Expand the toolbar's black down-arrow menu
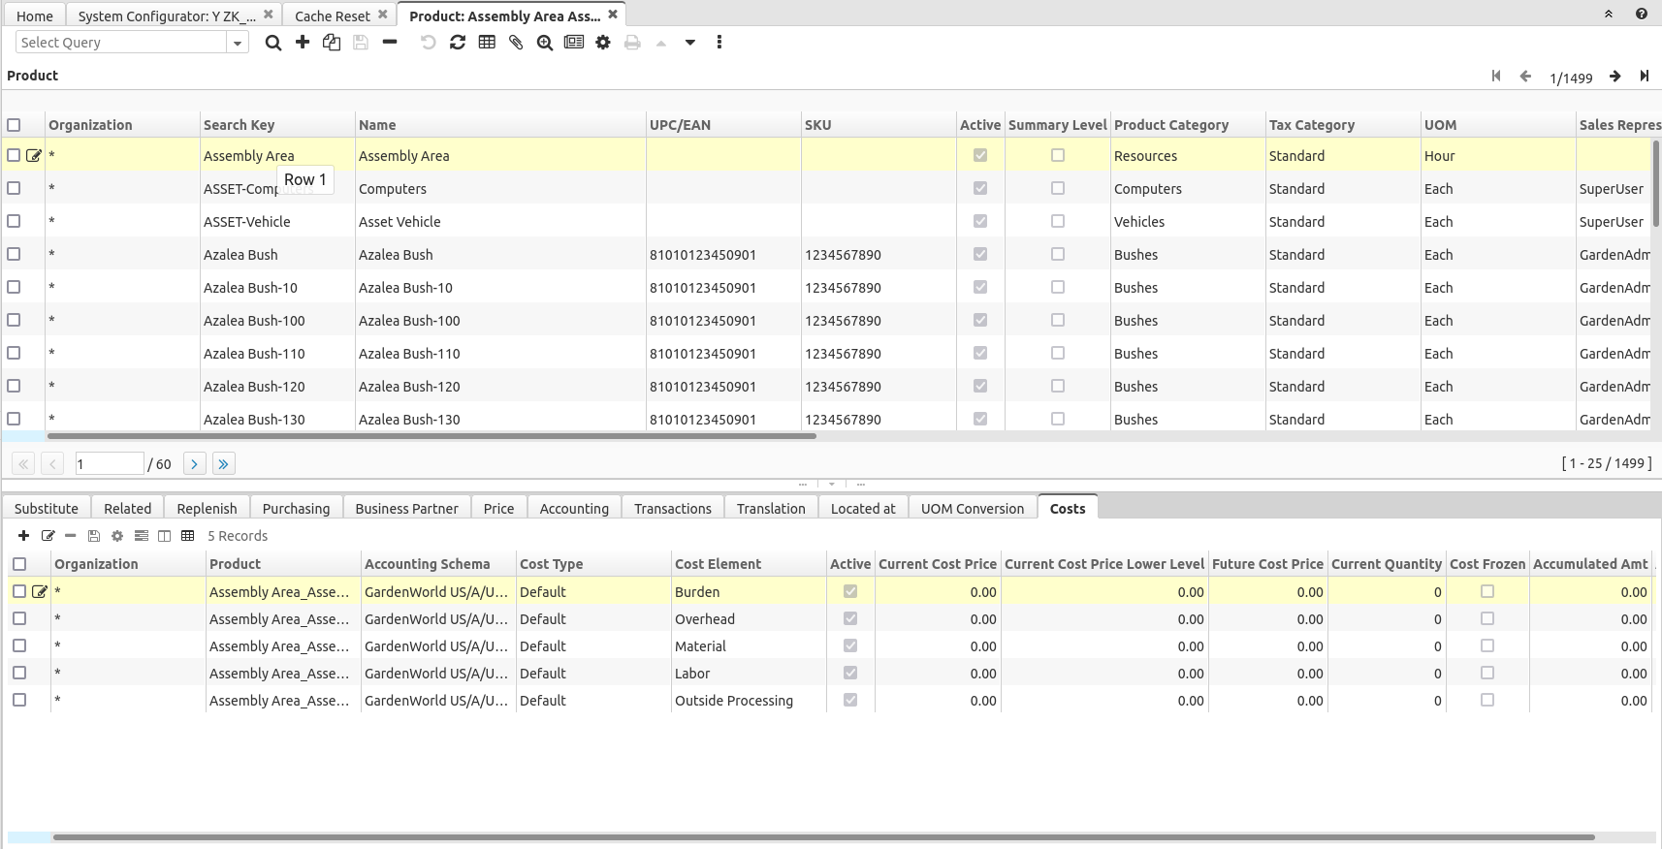The height and width of the screenshot is (849, 1662). 690,43
